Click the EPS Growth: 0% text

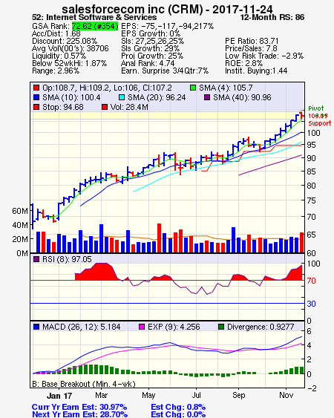151,33
